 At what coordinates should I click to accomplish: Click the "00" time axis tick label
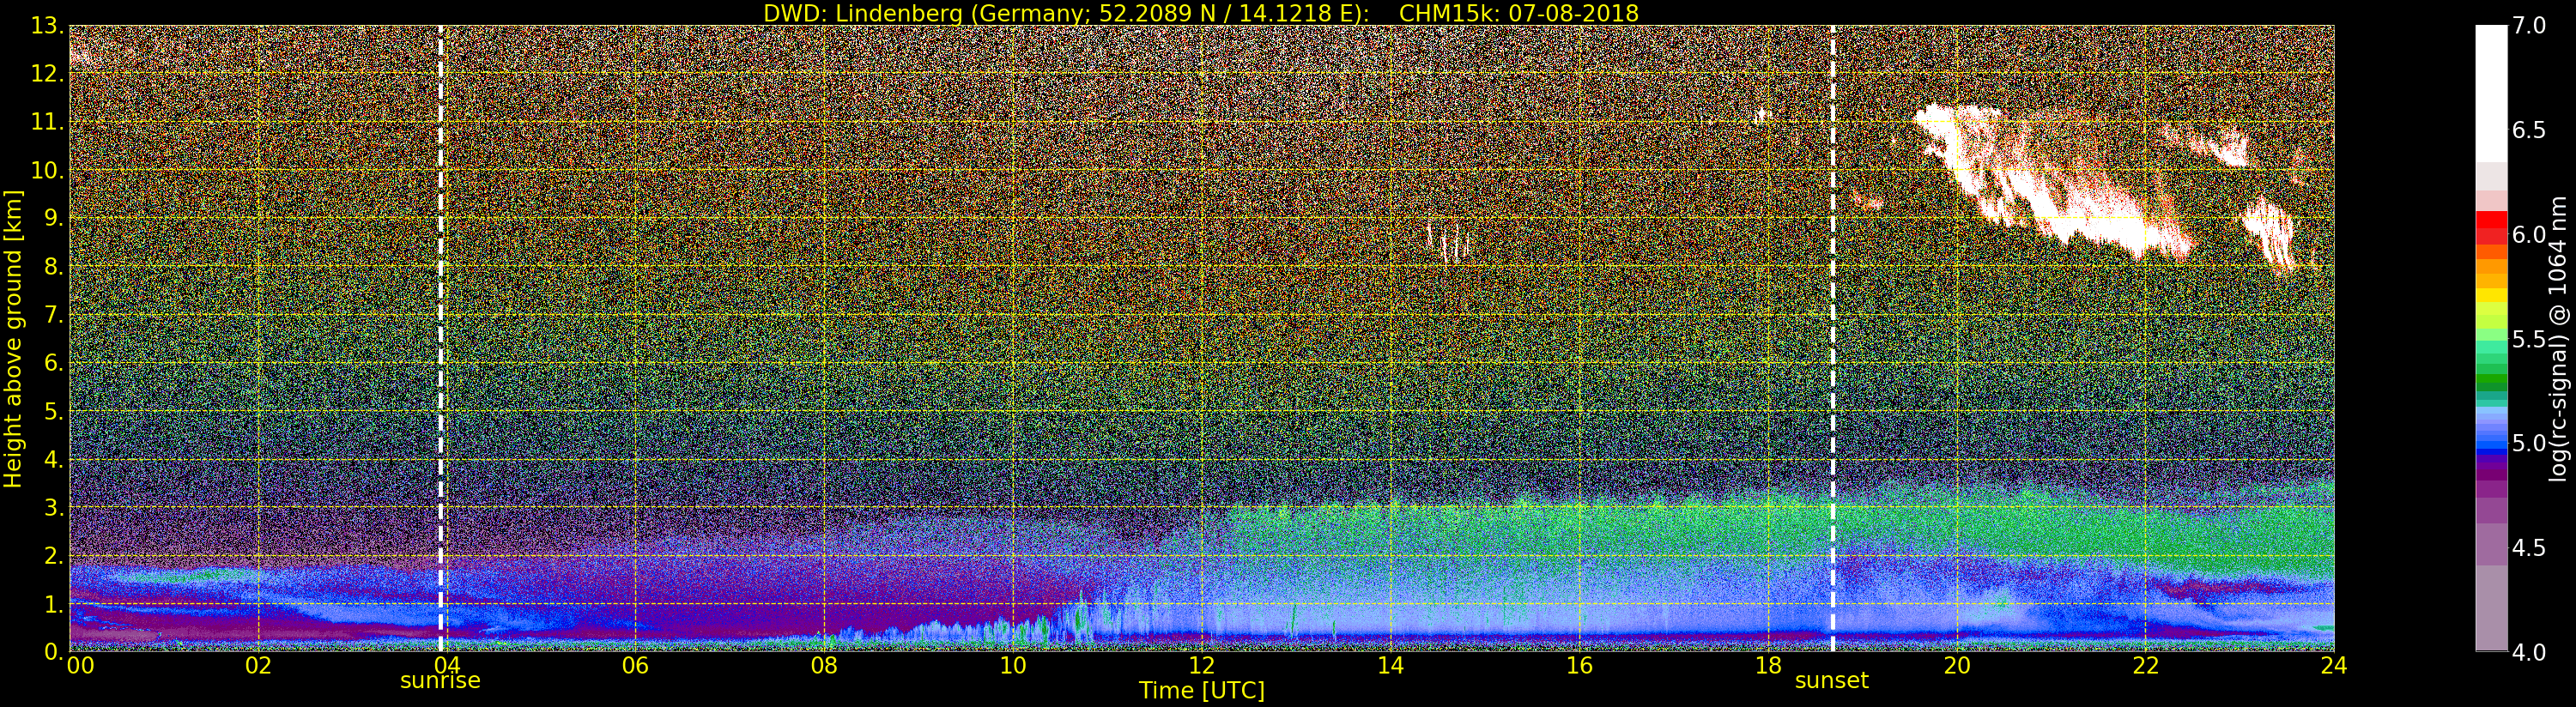click(x=80, y=666)
